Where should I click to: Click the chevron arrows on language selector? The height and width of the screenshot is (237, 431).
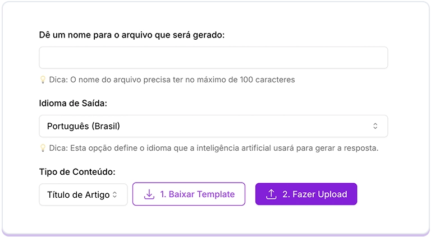375,126
